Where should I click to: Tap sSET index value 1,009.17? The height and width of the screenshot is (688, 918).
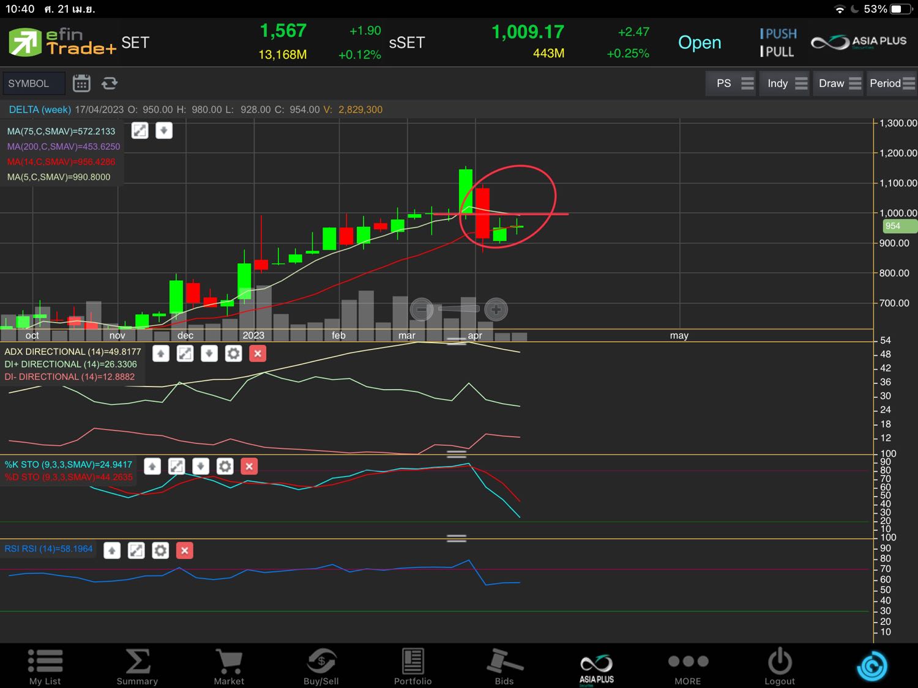pyautogui.click(x=528, y=32)
